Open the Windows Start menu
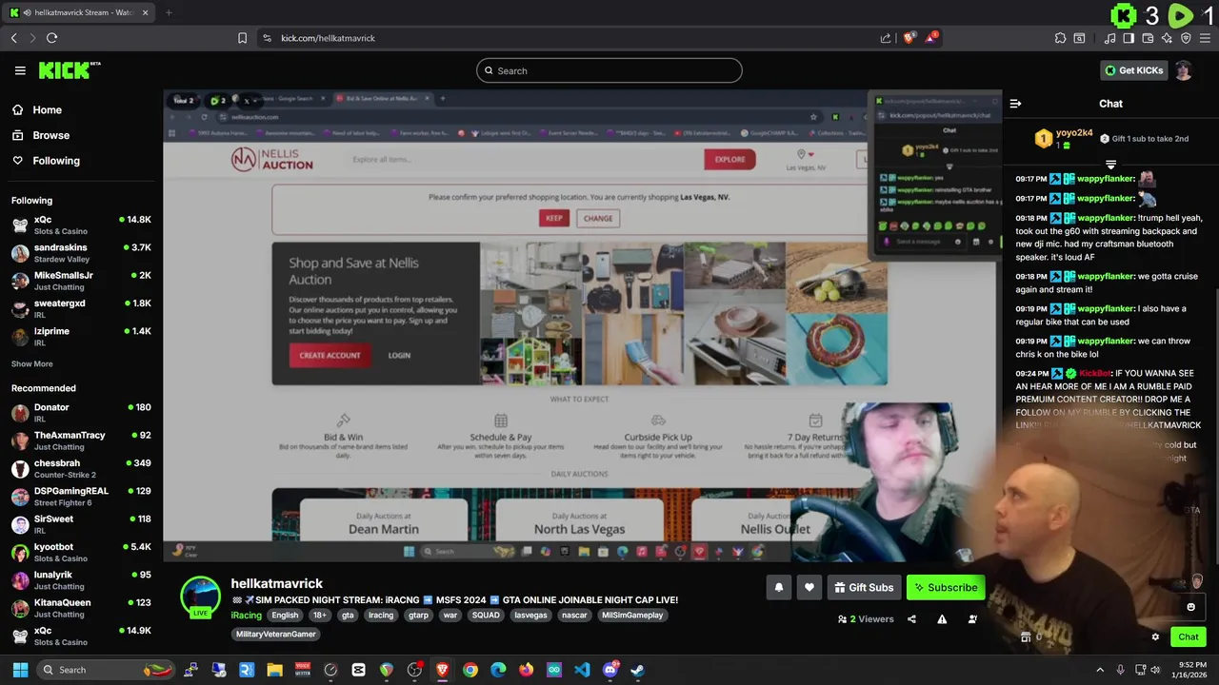This screenshot has width=1219, height=685. point(20,670)
